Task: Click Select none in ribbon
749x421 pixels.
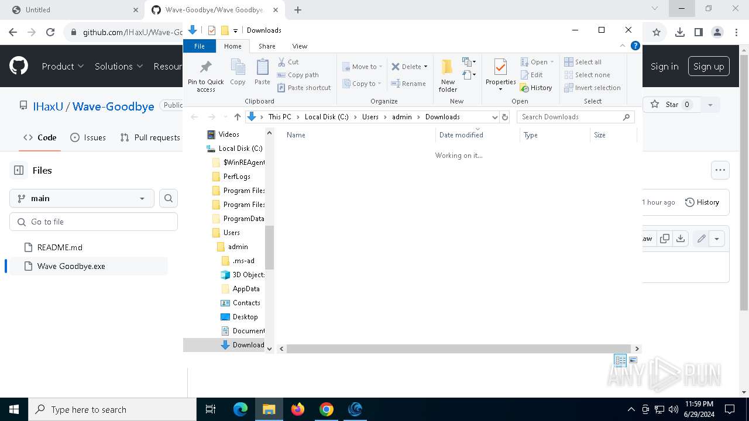Action: click(587, 75)
